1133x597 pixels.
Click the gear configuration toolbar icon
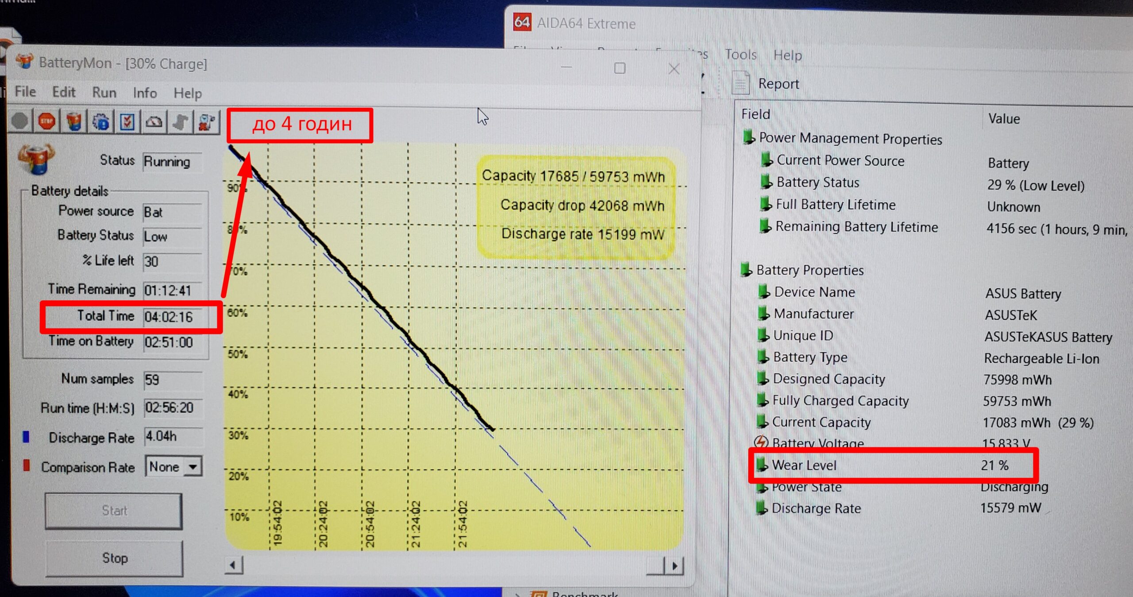coord(100,121)
